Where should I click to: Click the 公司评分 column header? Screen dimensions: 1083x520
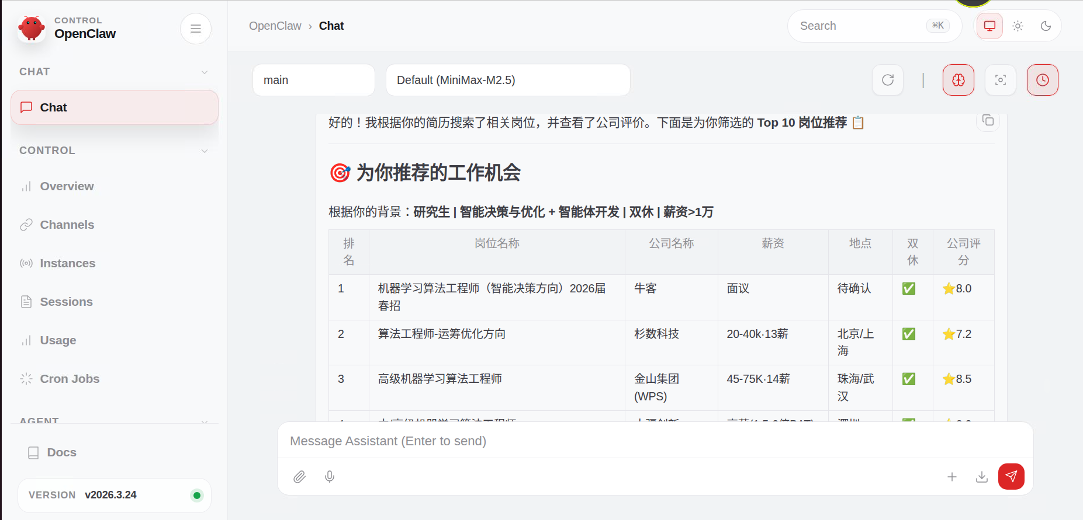click(x=964, y=252)
